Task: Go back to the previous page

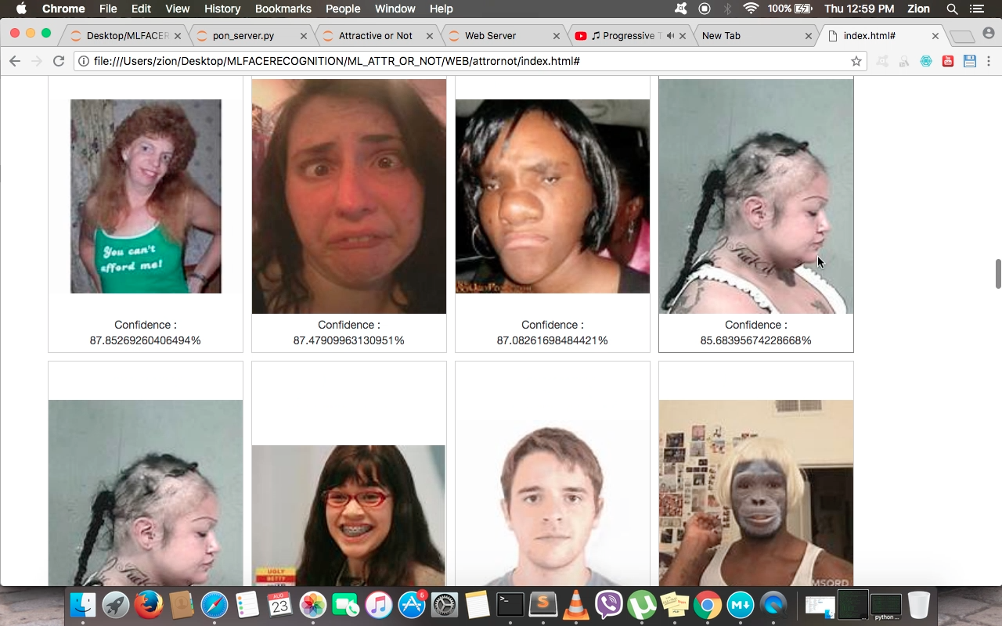Action: [15, 61]
